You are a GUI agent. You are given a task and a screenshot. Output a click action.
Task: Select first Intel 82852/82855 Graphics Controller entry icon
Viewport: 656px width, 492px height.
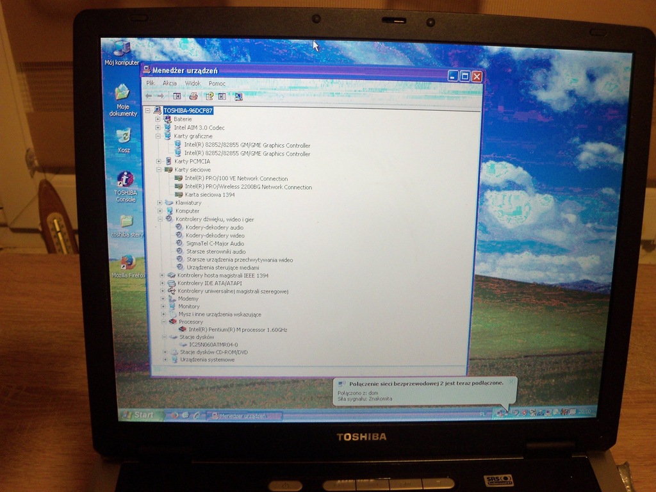[x=178, y=145]
